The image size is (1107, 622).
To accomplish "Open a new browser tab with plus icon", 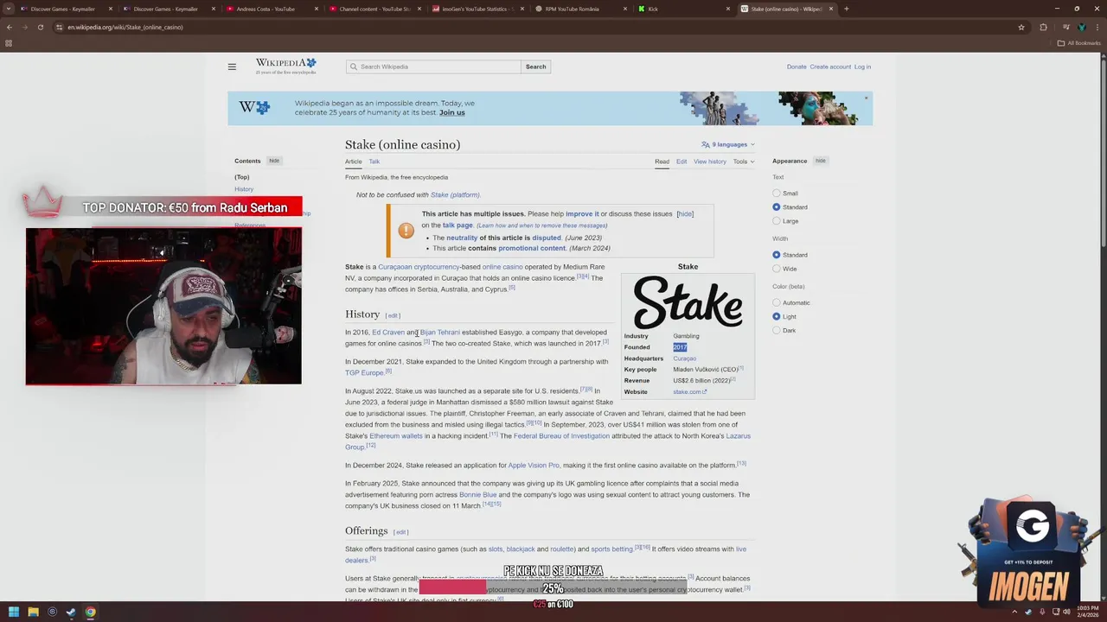I will click(x=846, y=9).
